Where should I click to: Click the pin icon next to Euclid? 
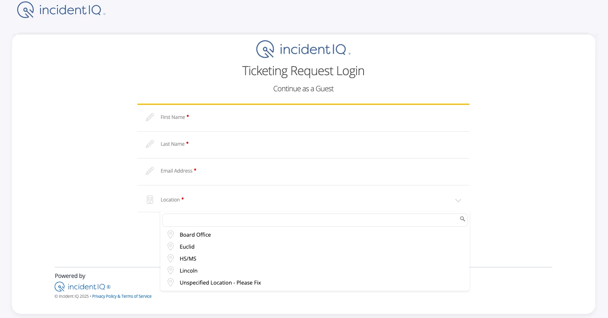170,247
